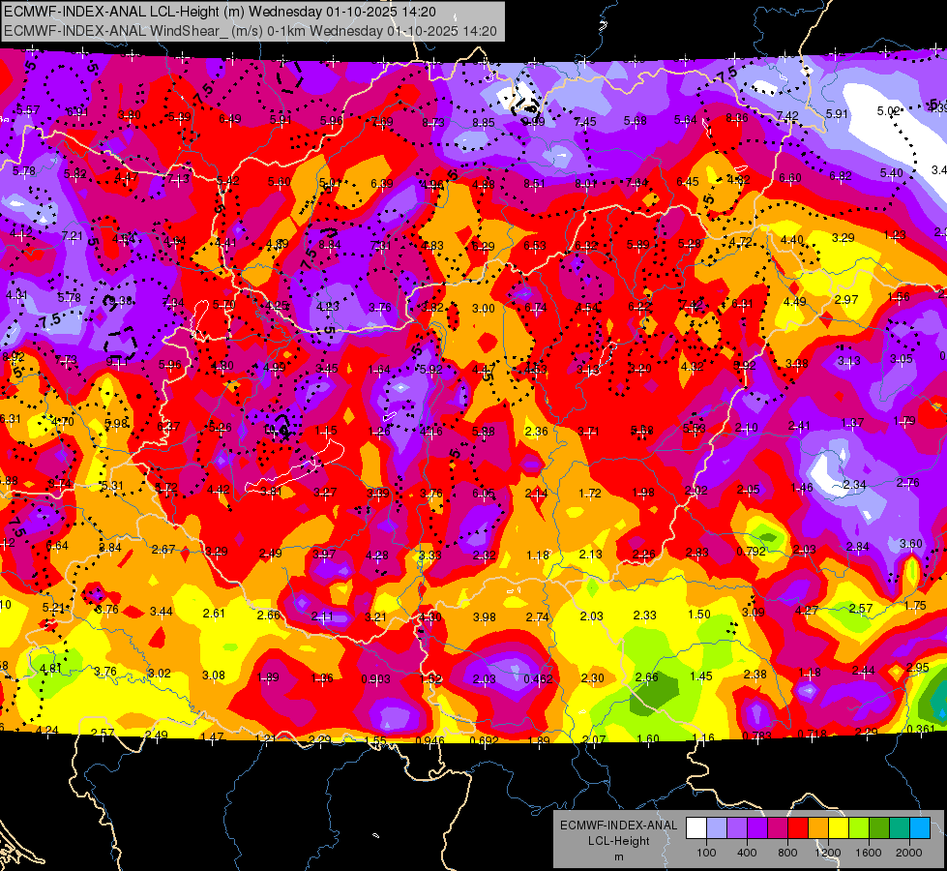
Task: Click the wind shear value 0.792
Action: coord(752,552)
